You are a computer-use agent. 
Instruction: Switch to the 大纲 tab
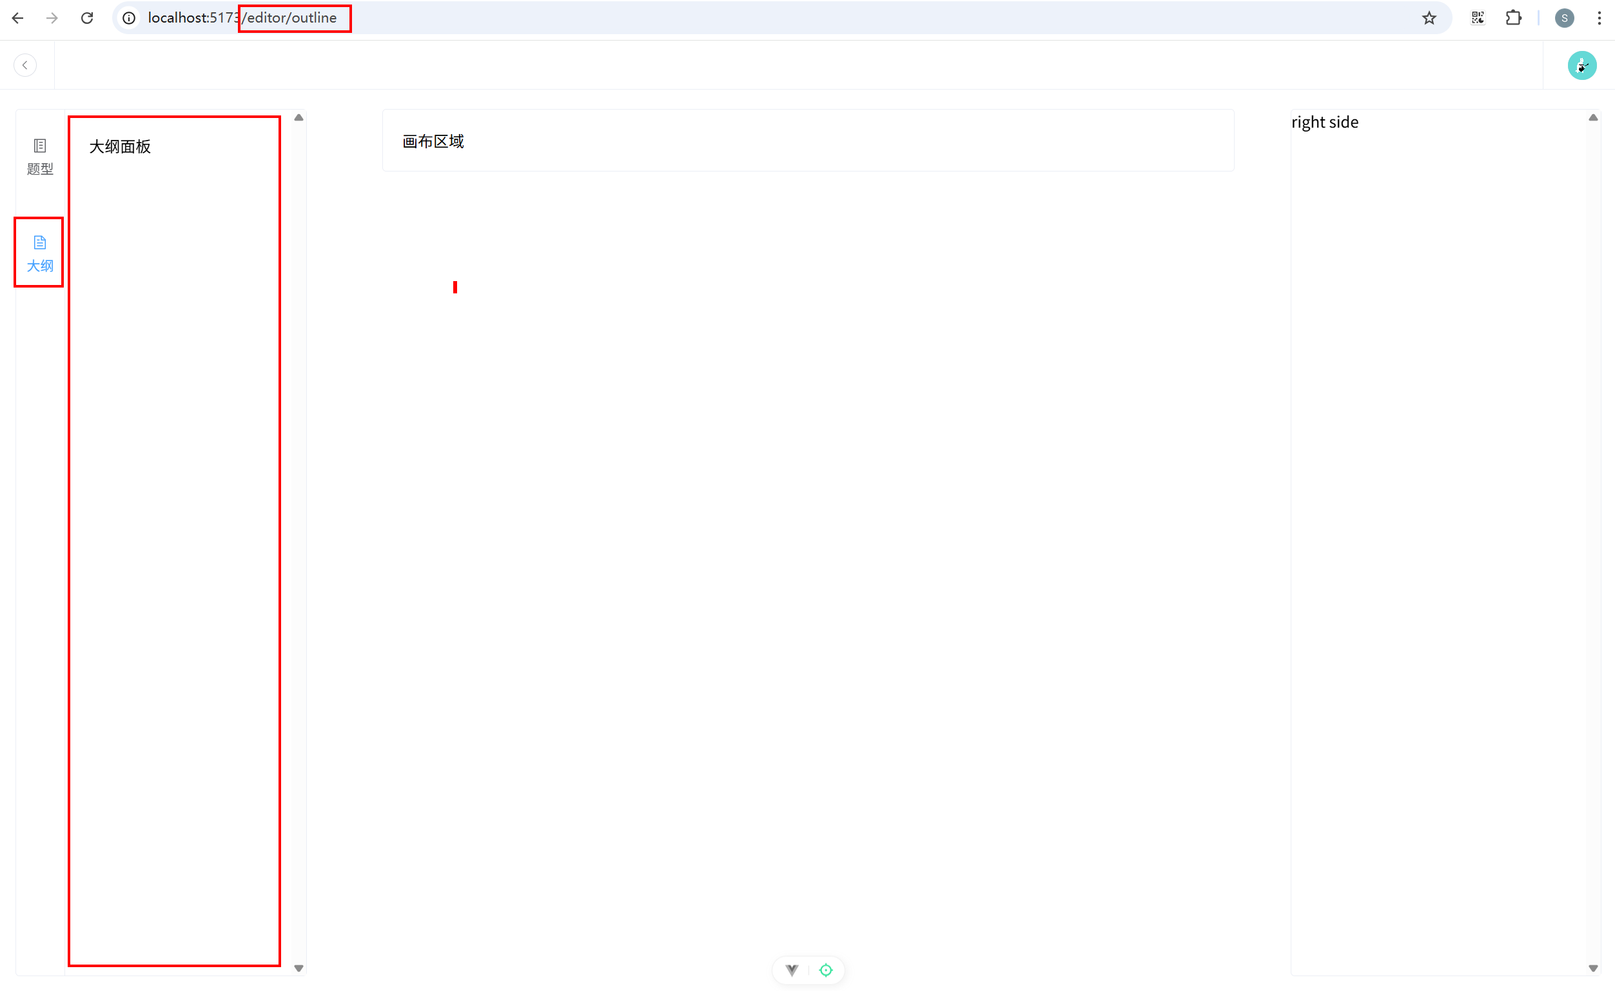coord(40,253)
